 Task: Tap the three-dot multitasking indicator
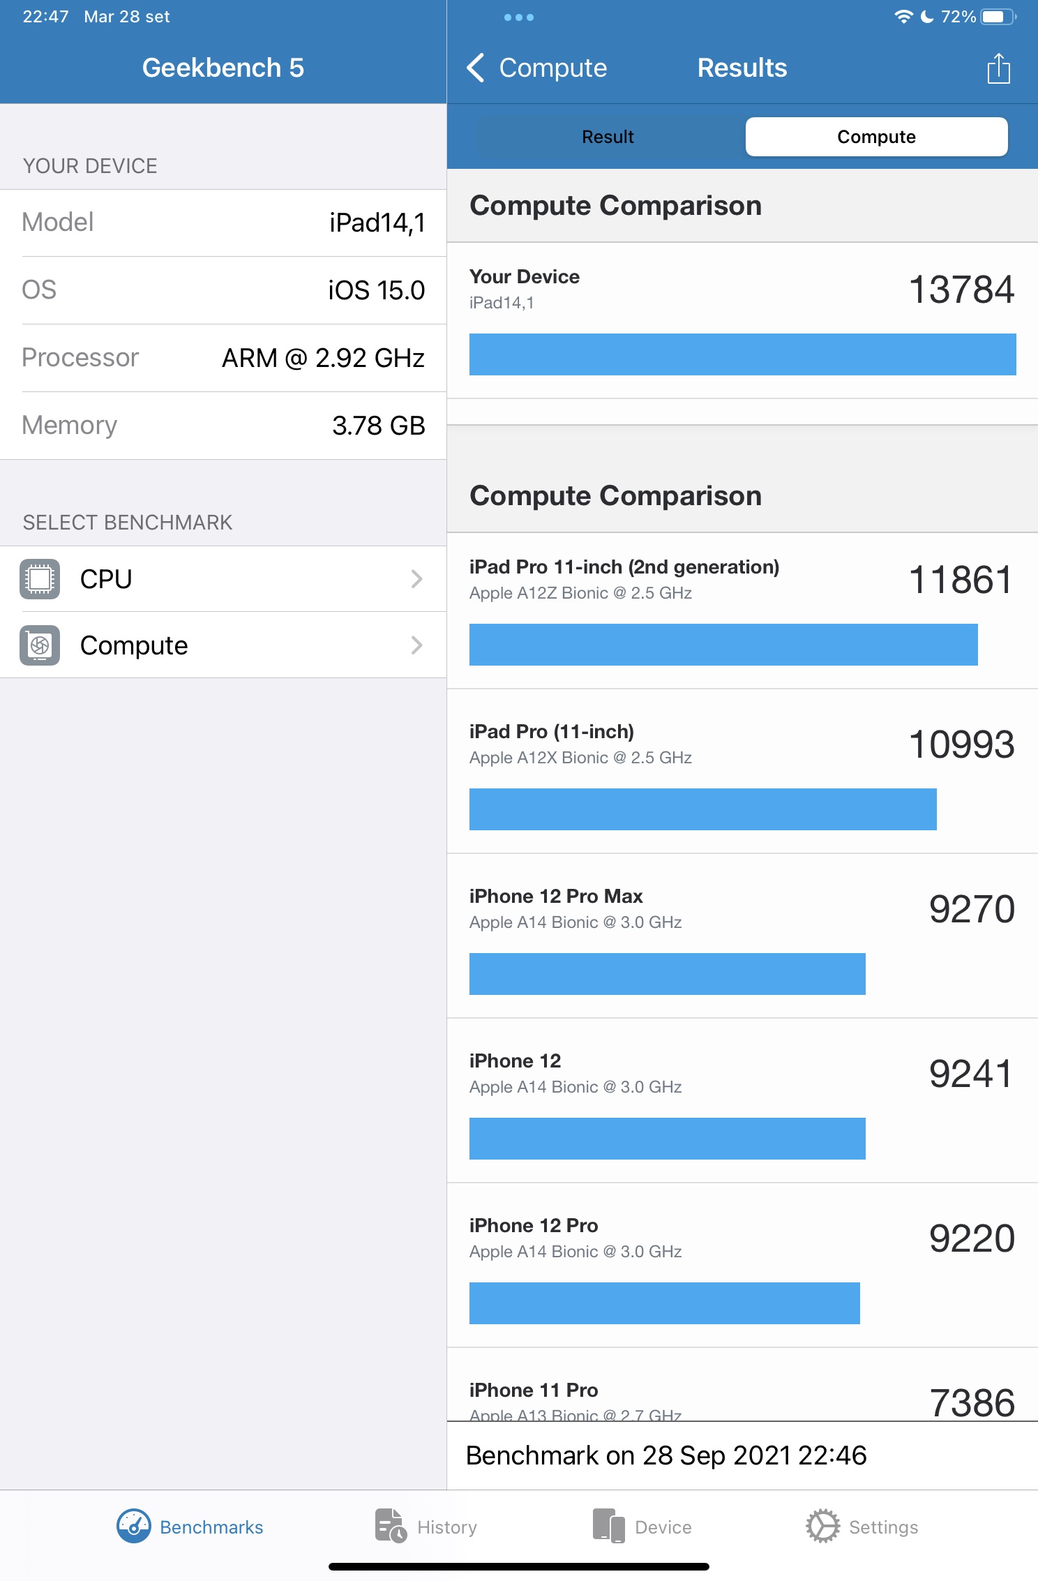[x=519, y=17]
